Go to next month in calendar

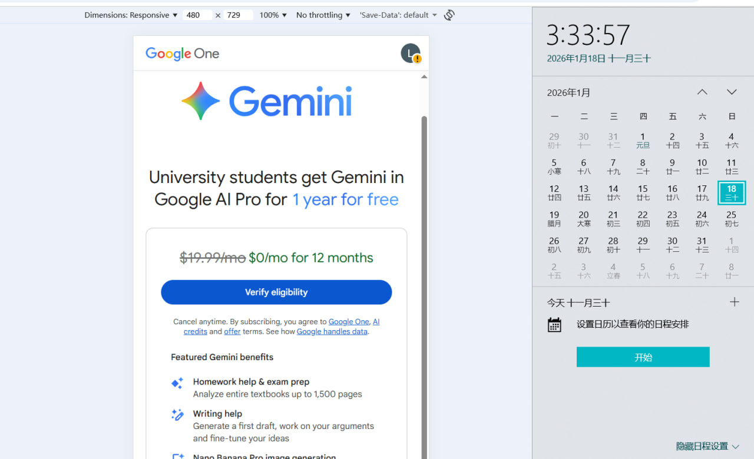[732, 92]
